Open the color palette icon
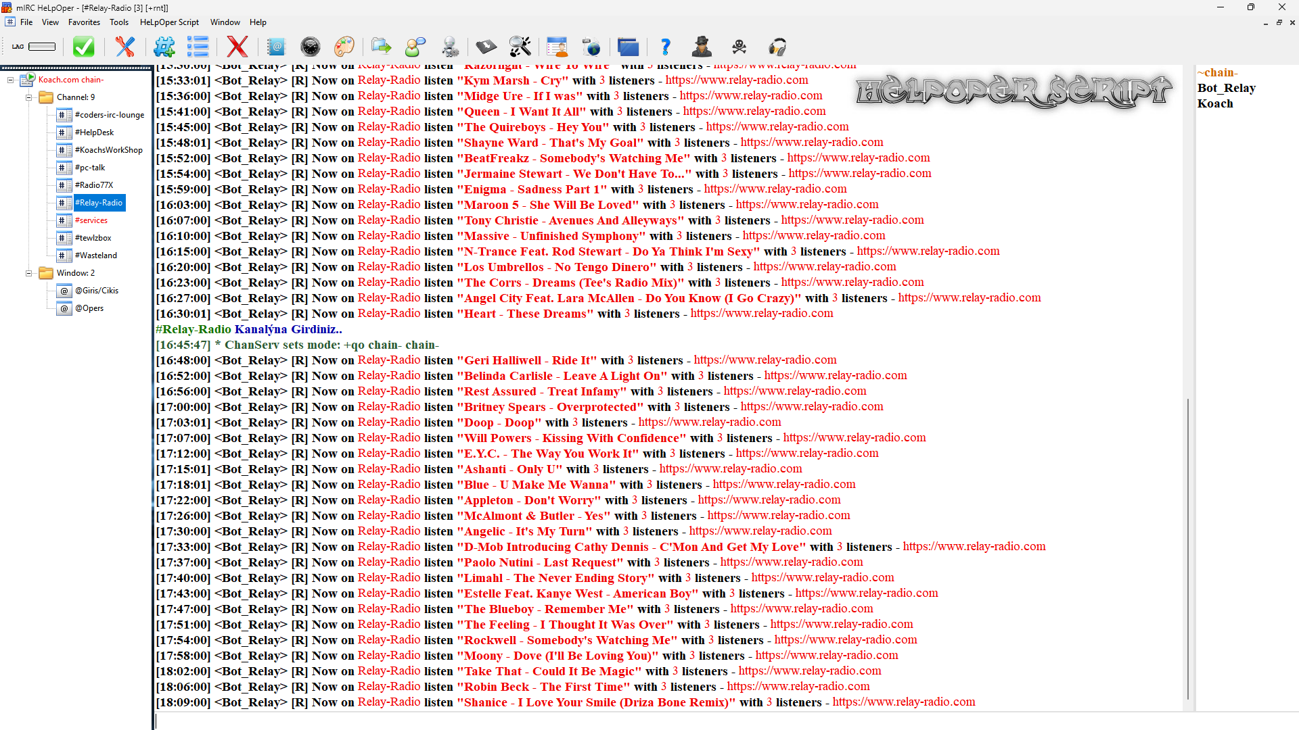 tap(344, 47)
